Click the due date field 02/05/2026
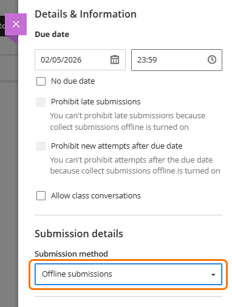The height and width of the screenshot is (307, 232). tap(80, 60)
